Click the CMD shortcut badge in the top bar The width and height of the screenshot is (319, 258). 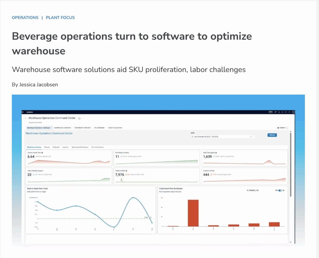coord(271,112)
